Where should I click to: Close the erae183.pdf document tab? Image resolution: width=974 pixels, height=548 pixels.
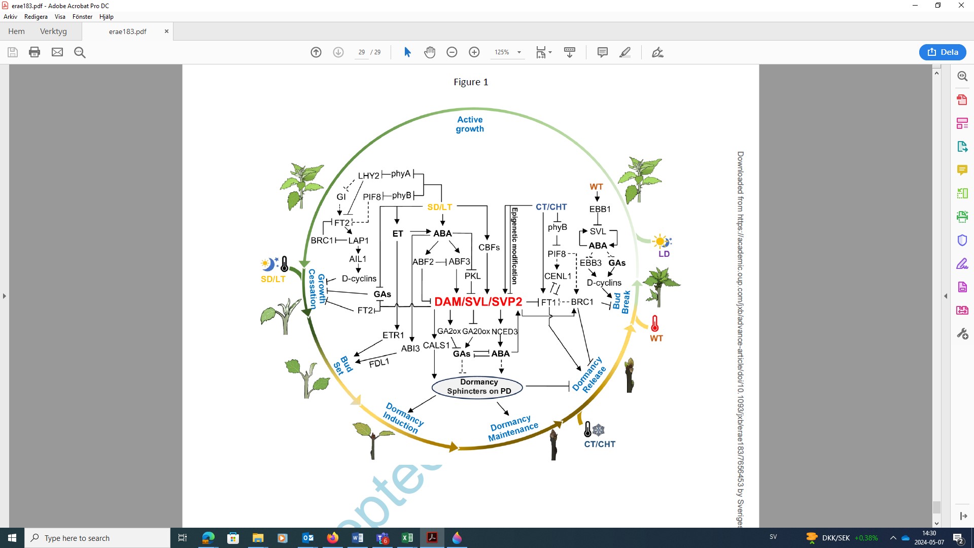click(x=166, y=31)
